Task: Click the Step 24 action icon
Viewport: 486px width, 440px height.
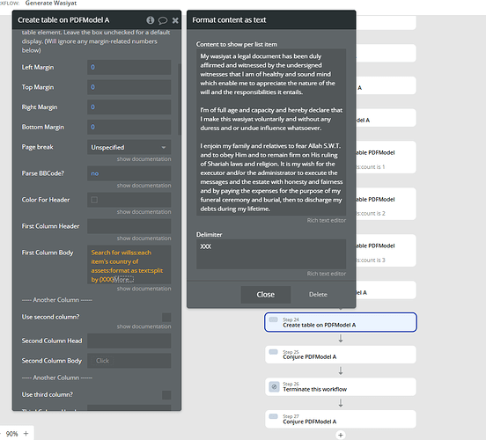Action: [273, 319]
